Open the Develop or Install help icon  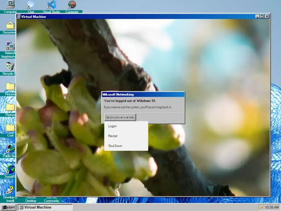tap(10, 190)
